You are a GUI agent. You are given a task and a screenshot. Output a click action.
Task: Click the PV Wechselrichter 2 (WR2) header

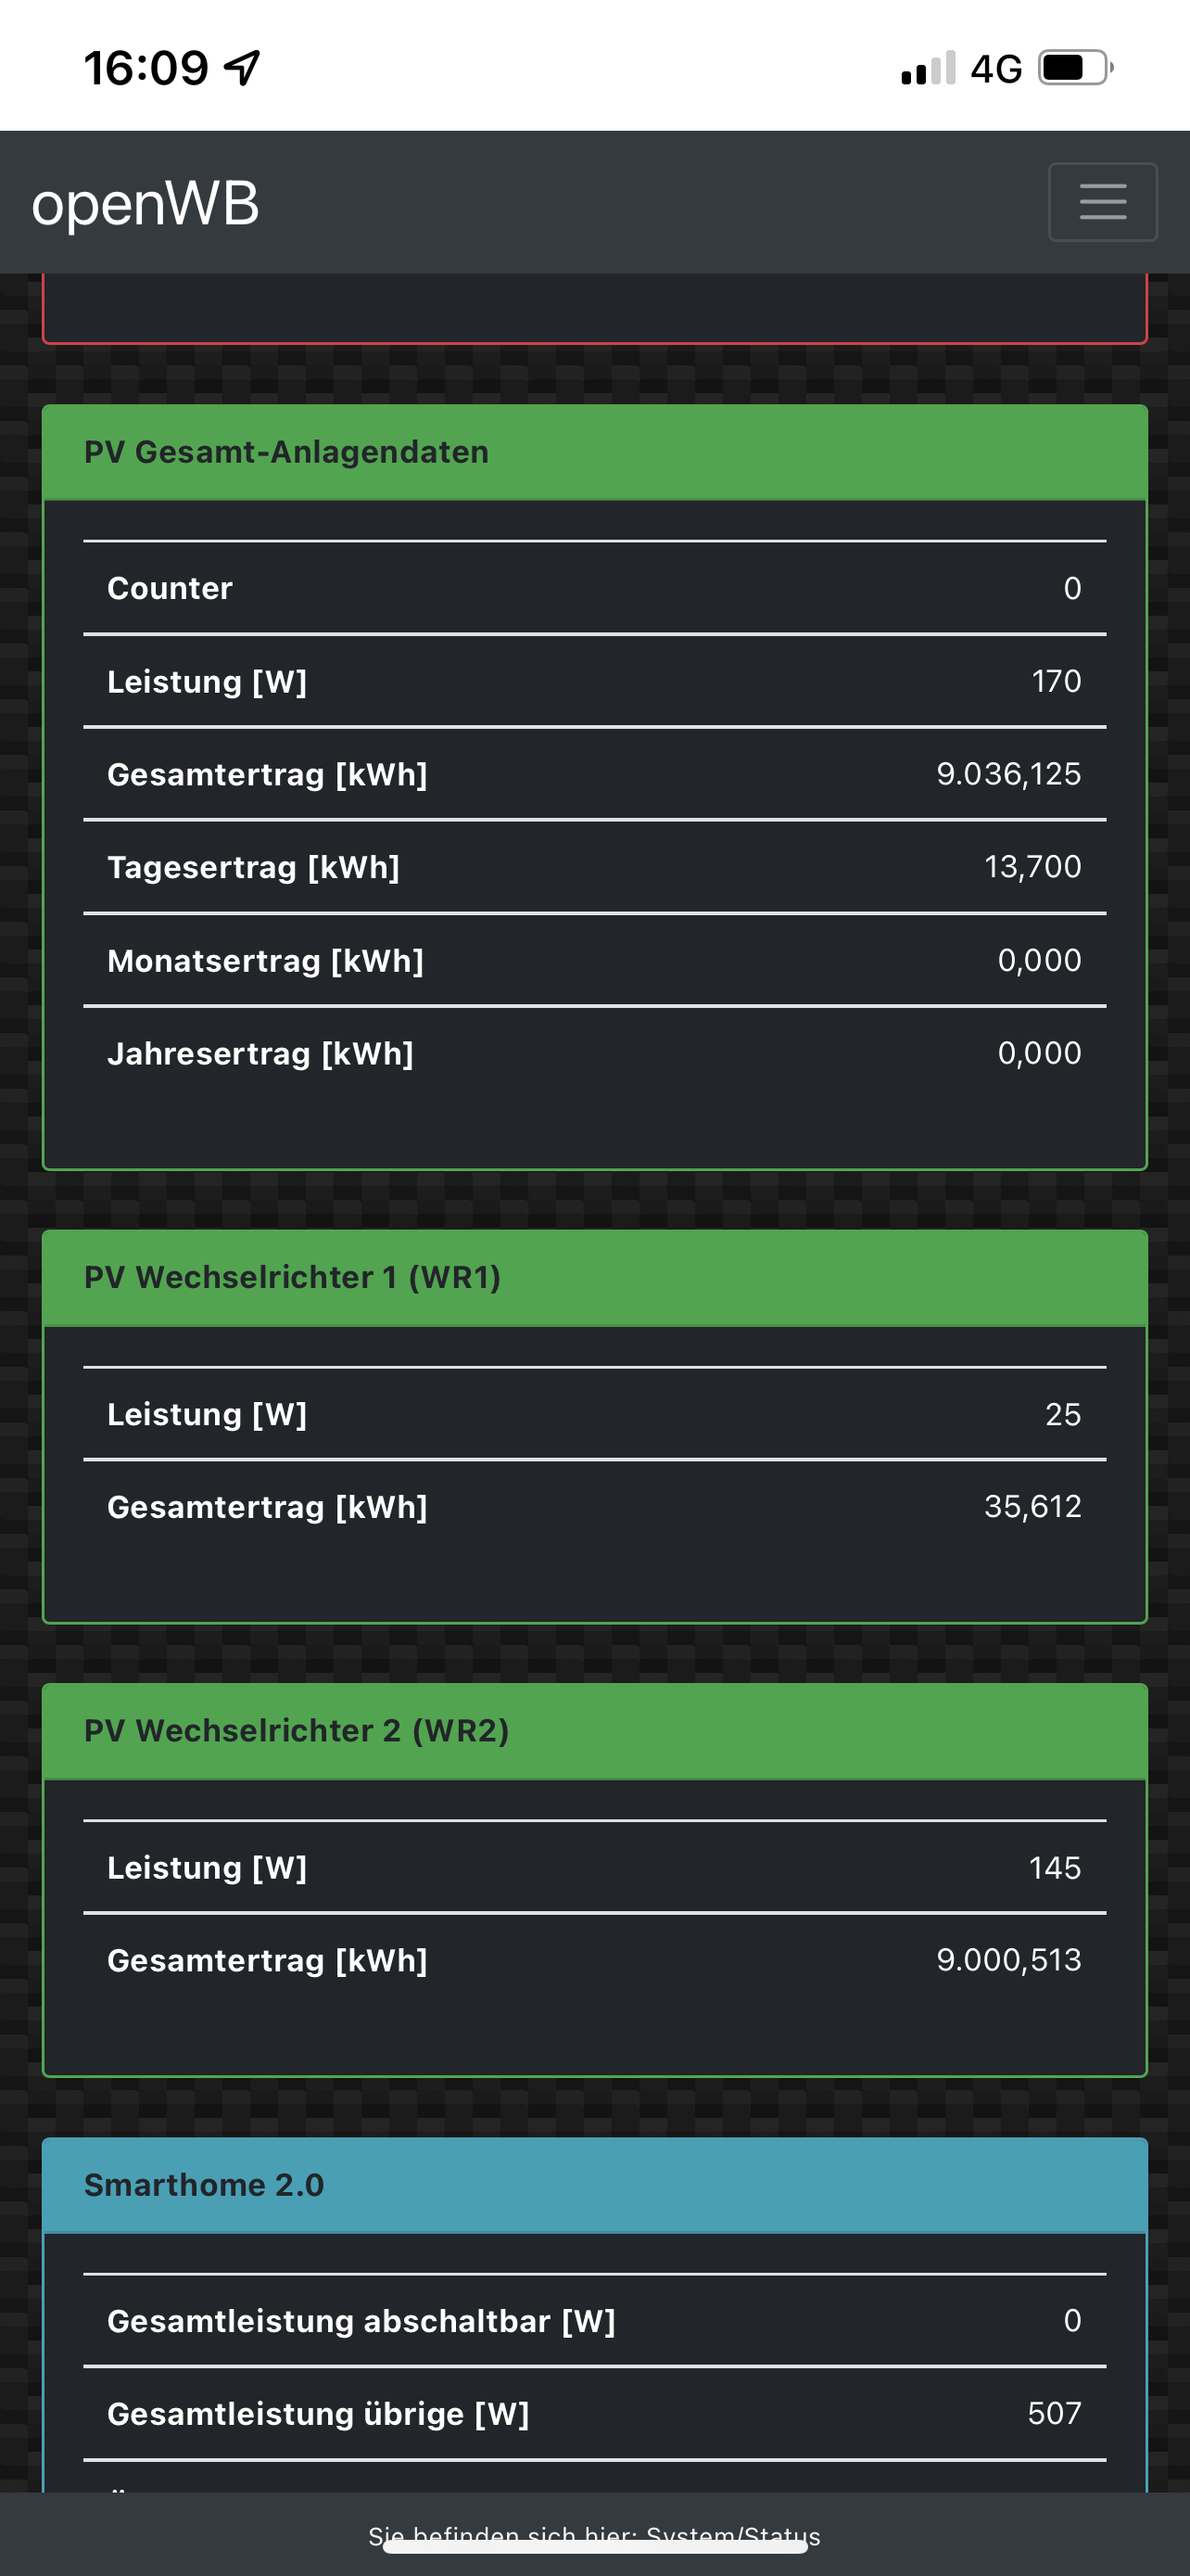click(594, 1730)
